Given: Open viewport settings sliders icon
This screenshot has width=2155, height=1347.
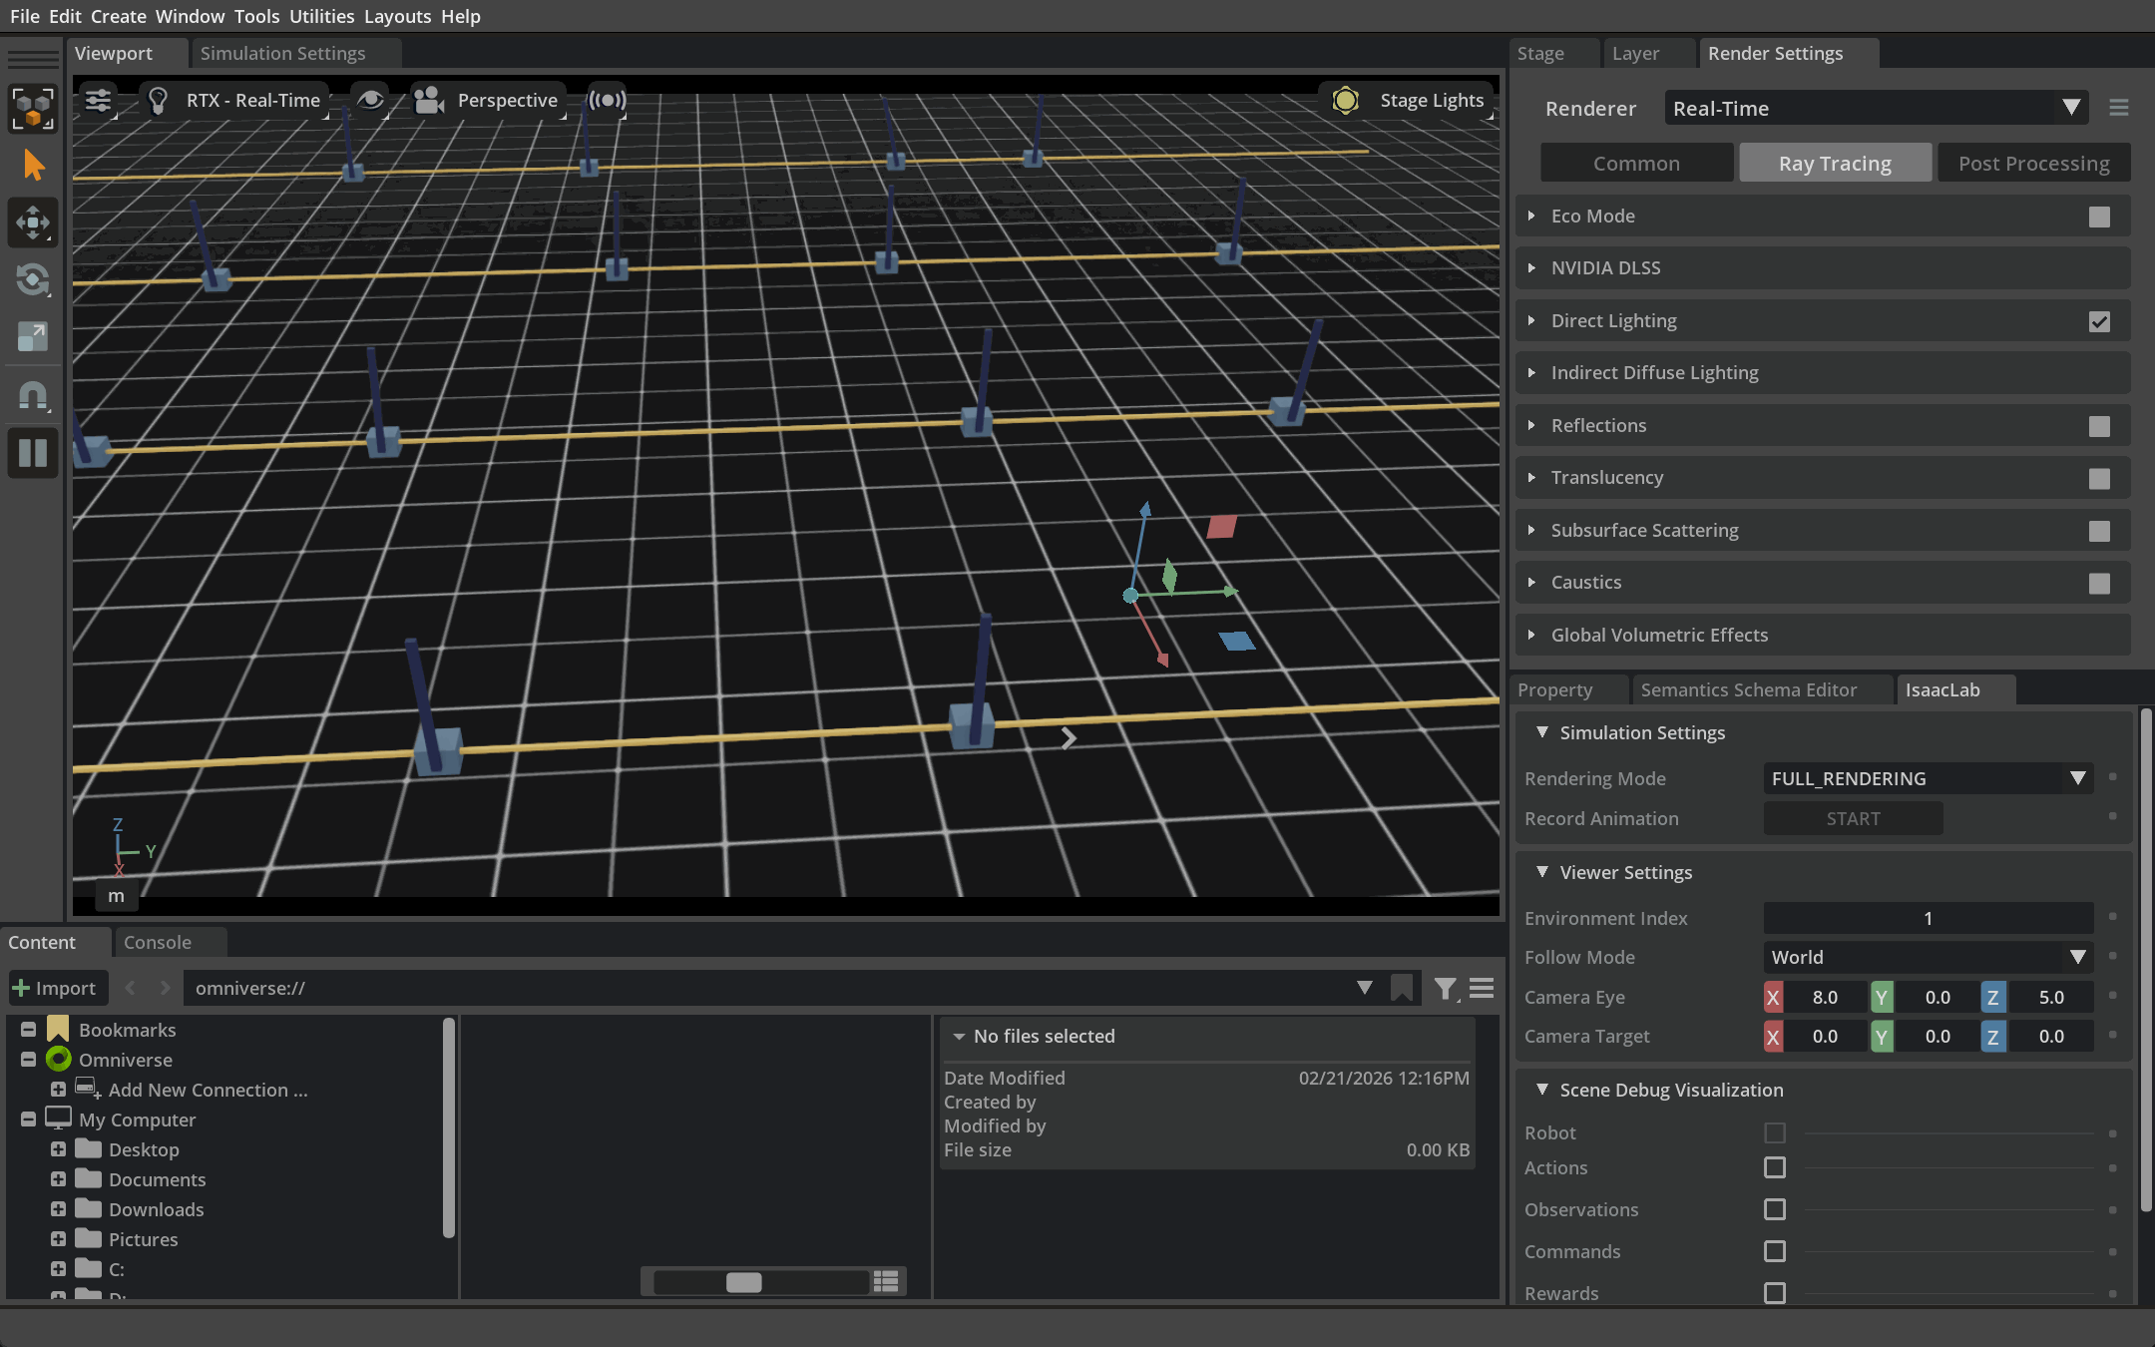Looking at the screenshot, I should click(x=98, y=100).
